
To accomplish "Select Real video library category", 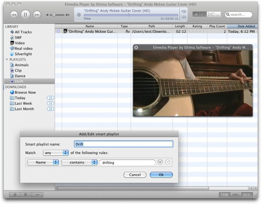I will [23, 49].
